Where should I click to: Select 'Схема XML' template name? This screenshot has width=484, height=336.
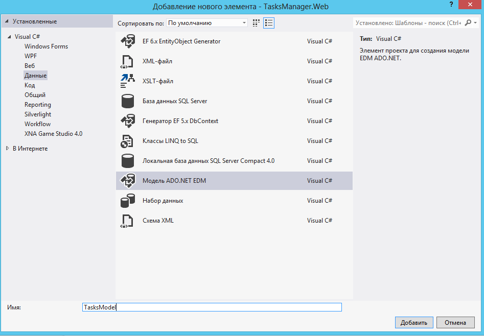click(x=158, y=221)
